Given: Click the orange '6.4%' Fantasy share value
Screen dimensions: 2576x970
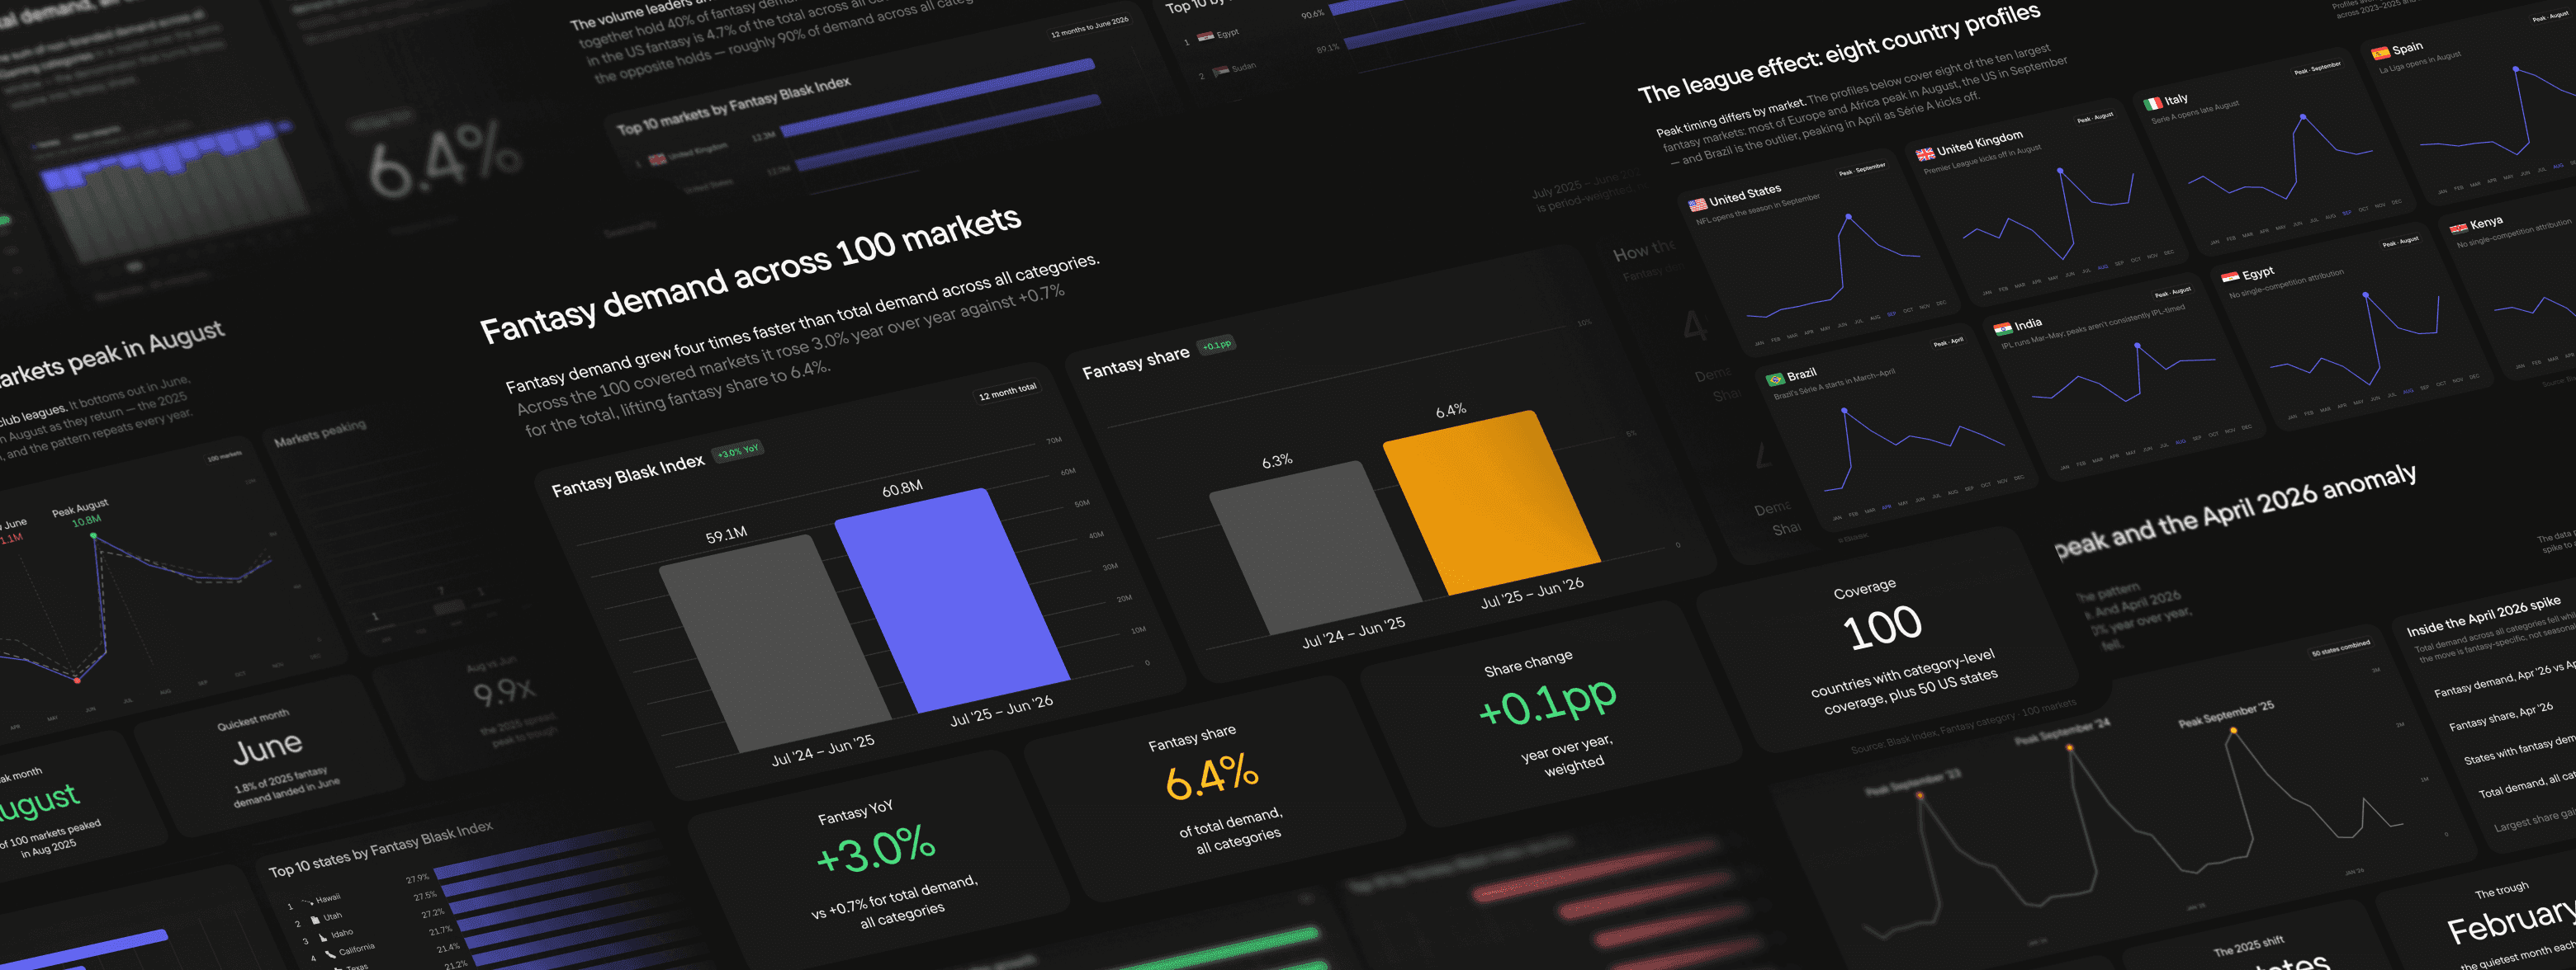Looking at the screenshot, I should pyautogui.click(x=1212, y=776).
